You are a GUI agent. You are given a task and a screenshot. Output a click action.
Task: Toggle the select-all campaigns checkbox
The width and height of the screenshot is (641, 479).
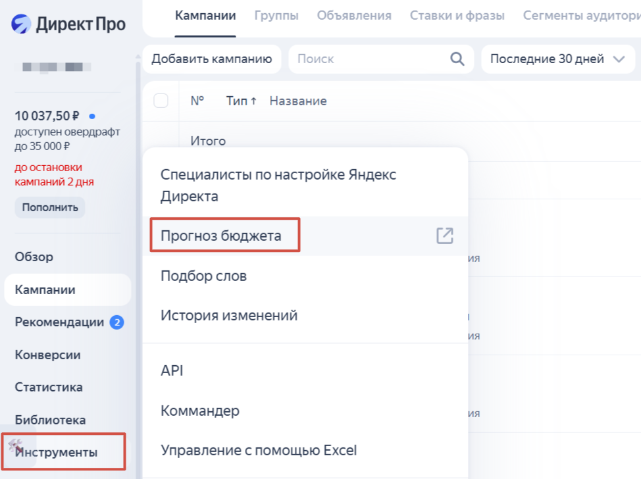click(x=161, y=101)
